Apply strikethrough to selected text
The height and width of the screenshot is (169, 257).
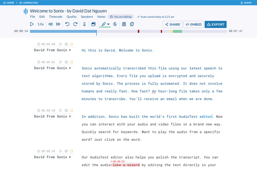[x=115, y=24]
